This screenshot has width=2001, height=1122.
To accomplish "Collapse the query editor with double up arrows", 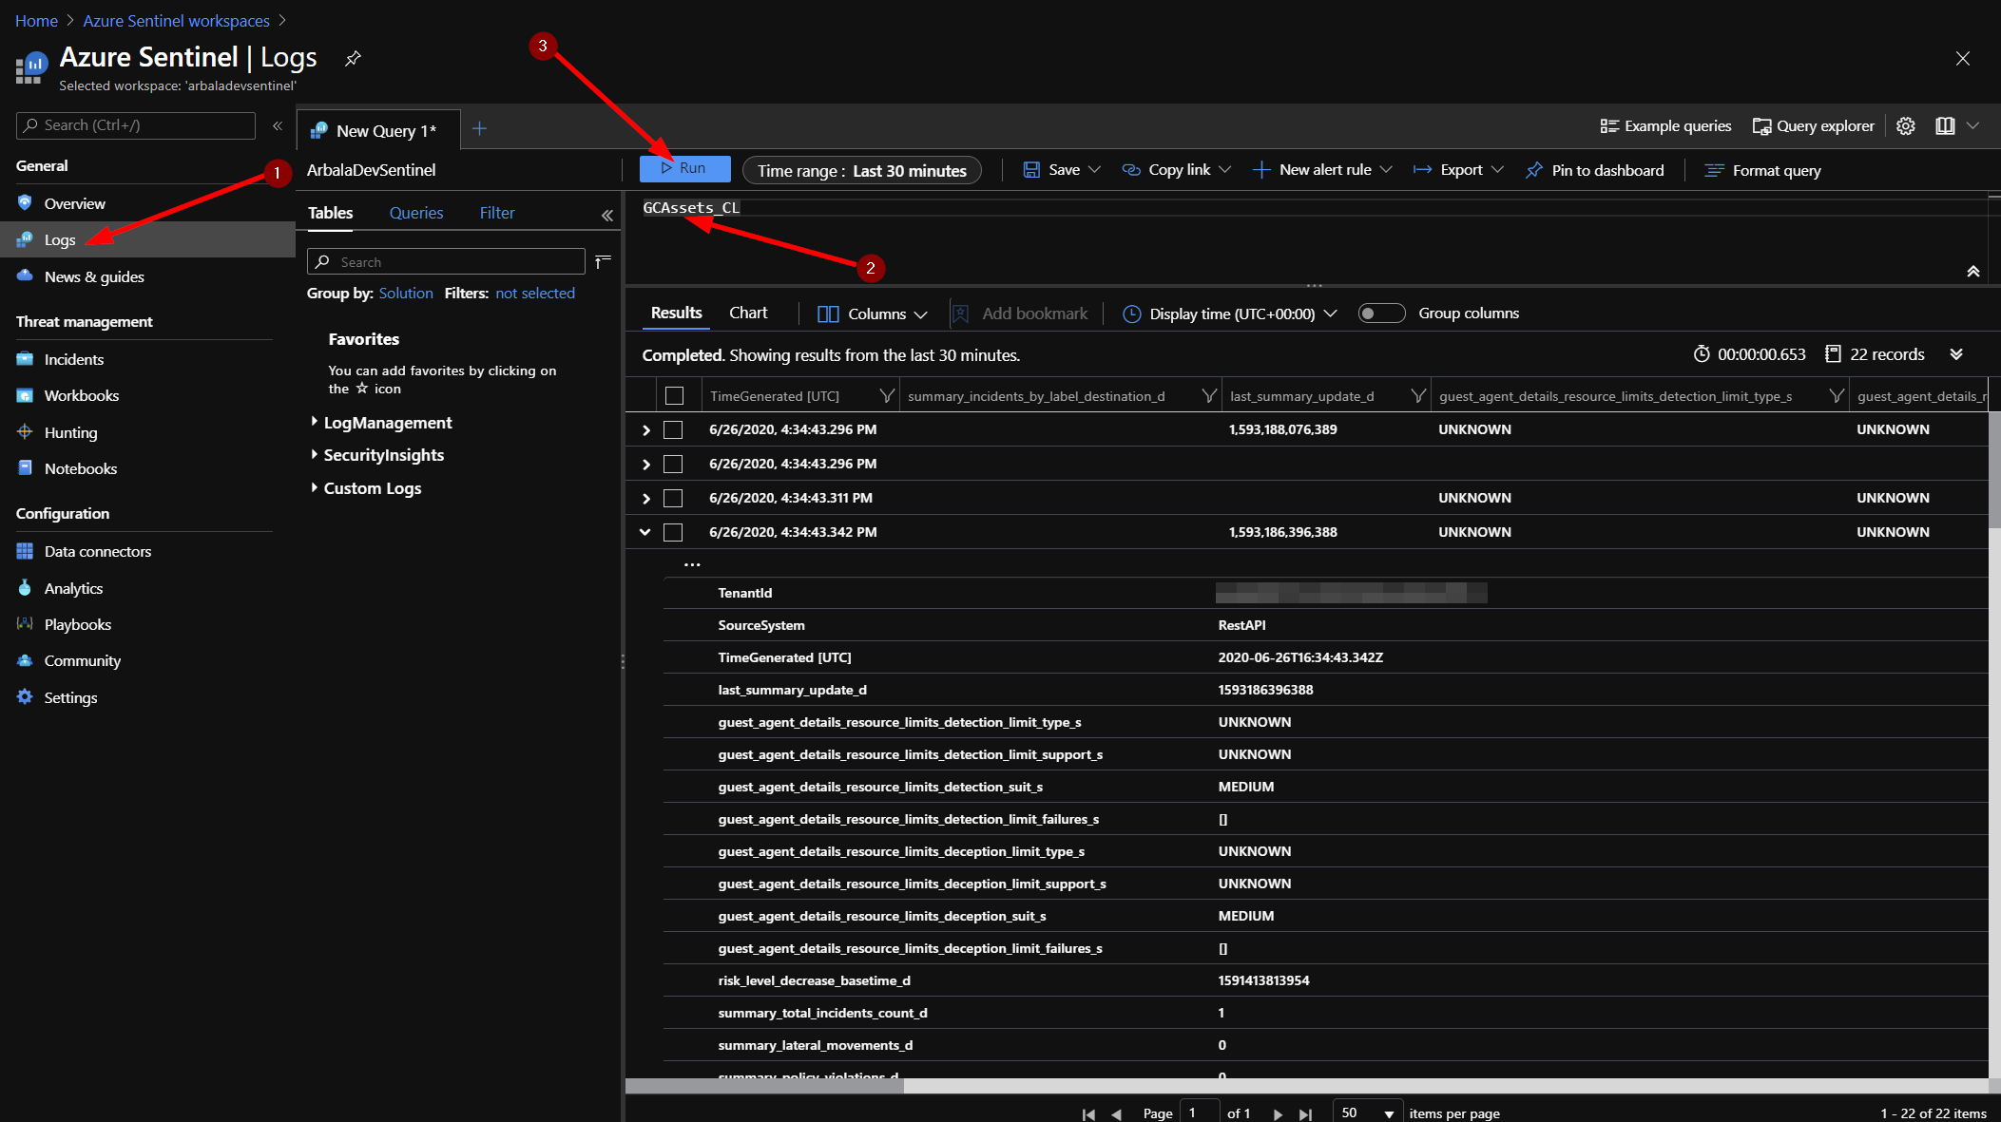I will [x=1973, y=271].
